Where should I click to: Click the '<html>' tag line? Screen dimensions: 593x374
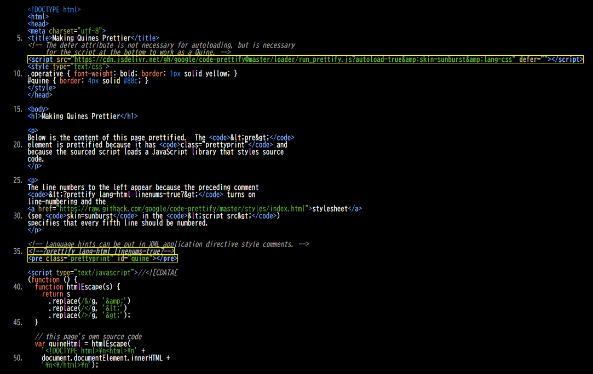[x=38, y=16]
